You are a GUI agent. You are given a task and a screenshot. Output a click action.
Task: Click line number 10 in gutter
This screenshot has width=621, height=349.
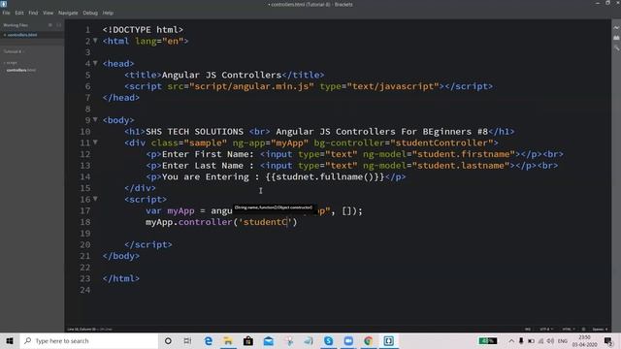point(85,132)
